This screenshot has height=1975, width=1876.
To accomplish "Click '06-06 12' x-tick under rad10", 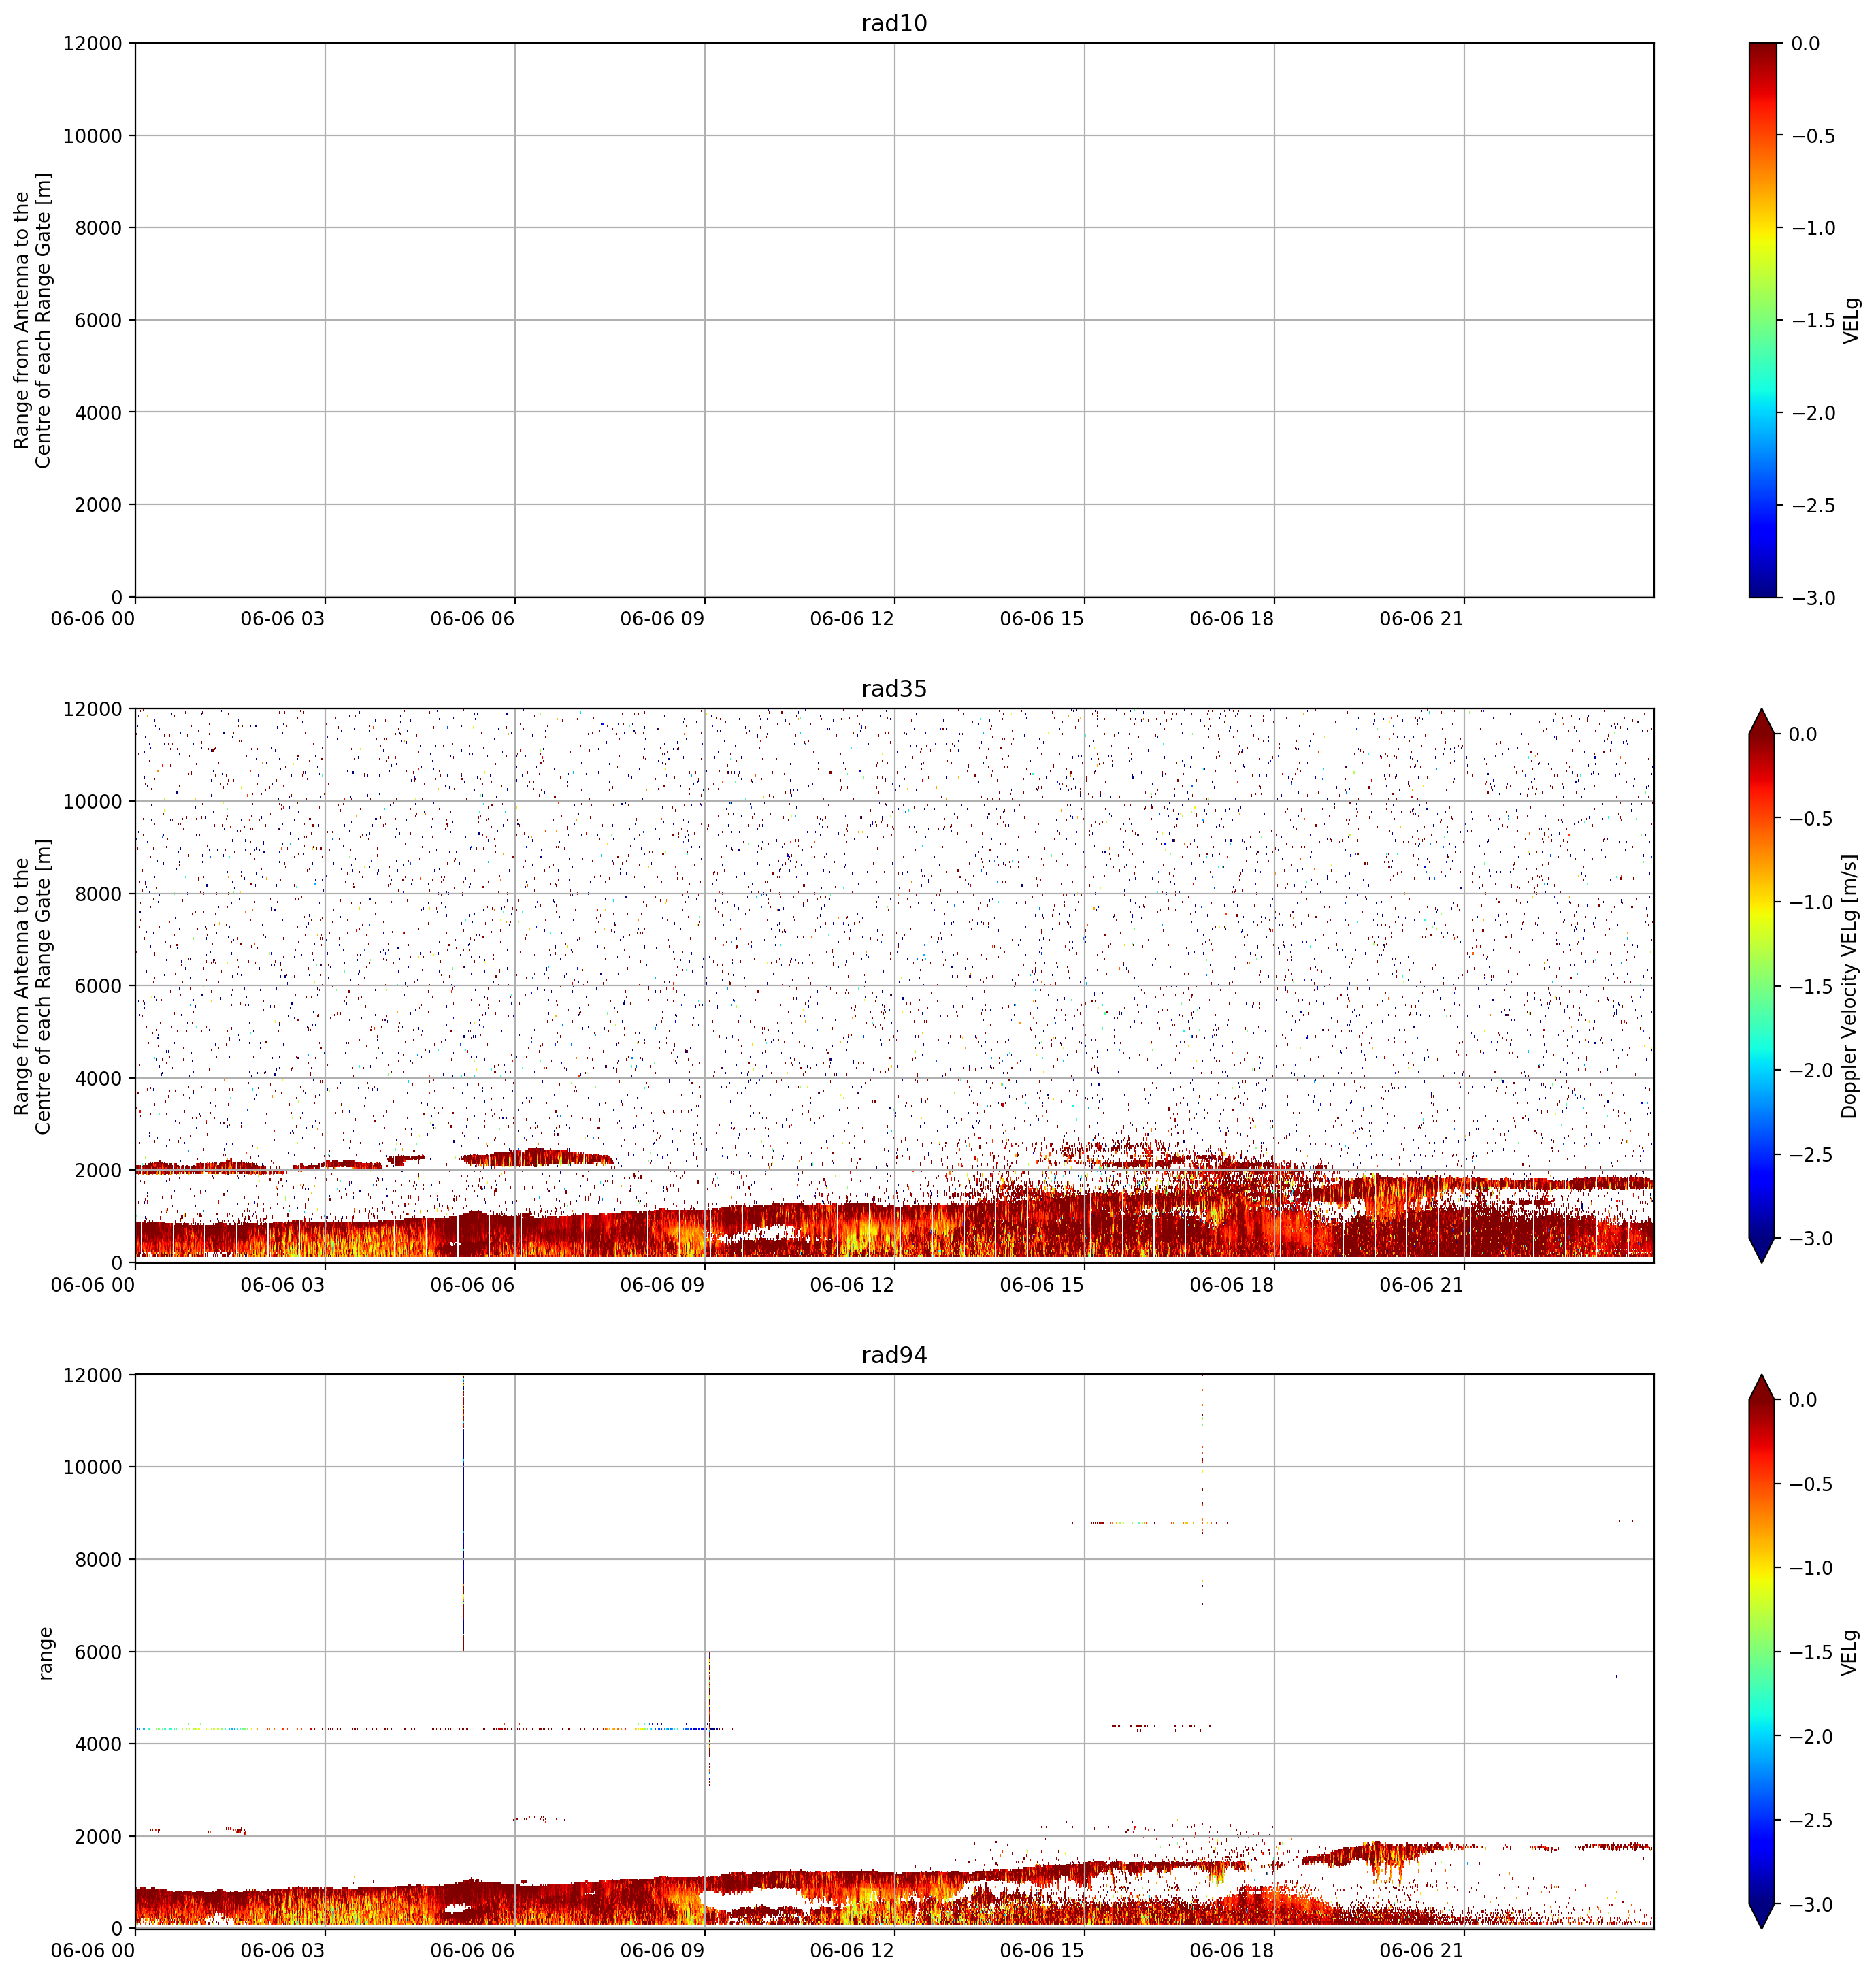I will [852, 619].
